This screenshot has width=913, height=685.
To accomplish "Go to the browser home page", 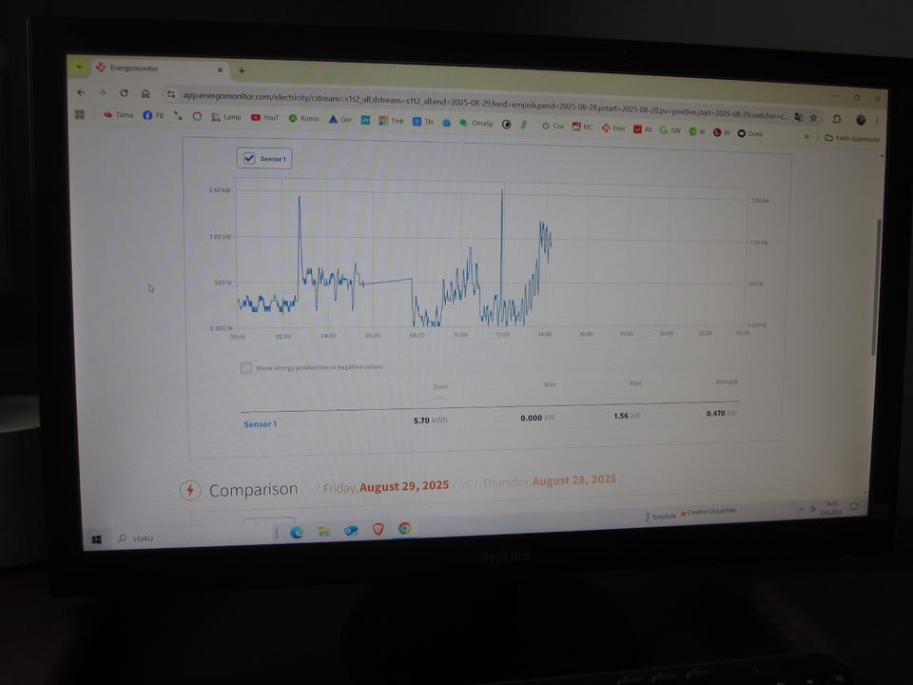I will (x=146, y=93).
